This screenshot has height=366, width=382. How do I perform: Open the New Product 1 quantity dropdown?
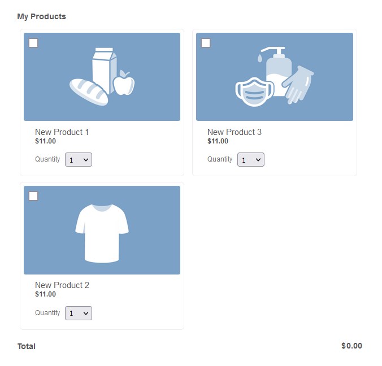(79, 160)
